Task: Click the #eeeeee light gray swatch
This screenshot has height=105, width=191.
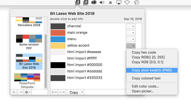Action: coord(58,52)
